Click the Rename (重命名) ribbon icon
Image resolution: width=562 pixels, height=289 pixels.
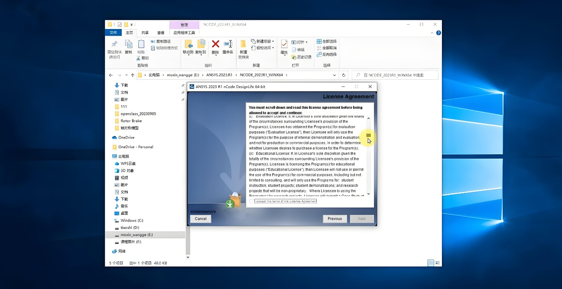coord(228,44)
